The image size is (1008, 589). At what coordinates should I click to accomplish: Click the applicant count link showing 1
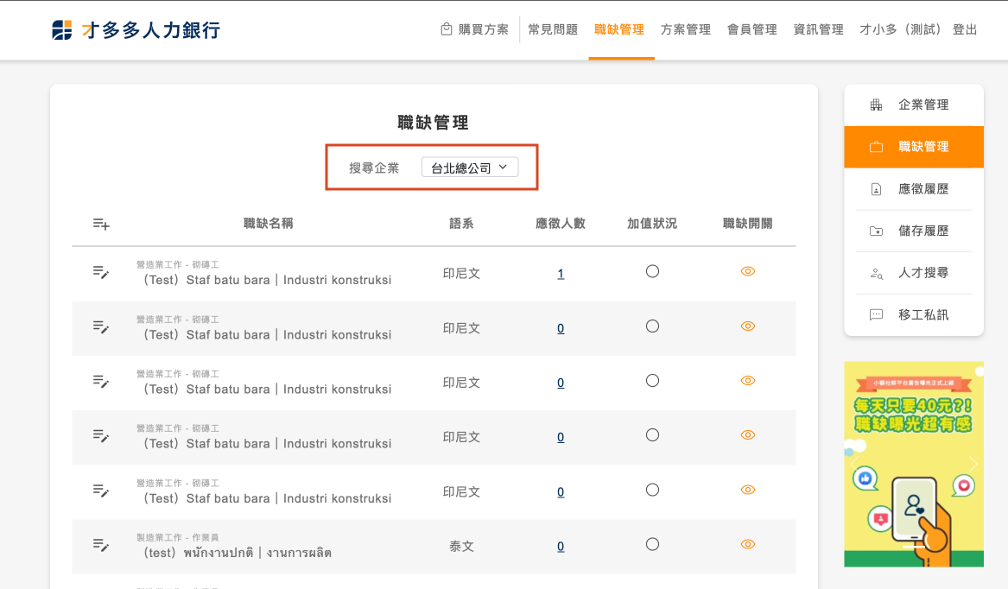[561, 274]
